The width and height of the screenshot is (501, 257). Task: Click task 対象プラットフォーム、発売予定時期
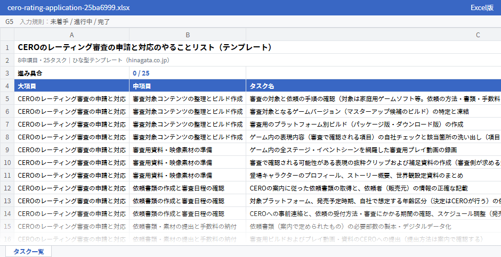tap(374, 201)
